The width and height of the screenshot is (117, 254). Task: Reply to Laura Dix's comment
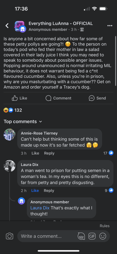(x=49, y=191)
